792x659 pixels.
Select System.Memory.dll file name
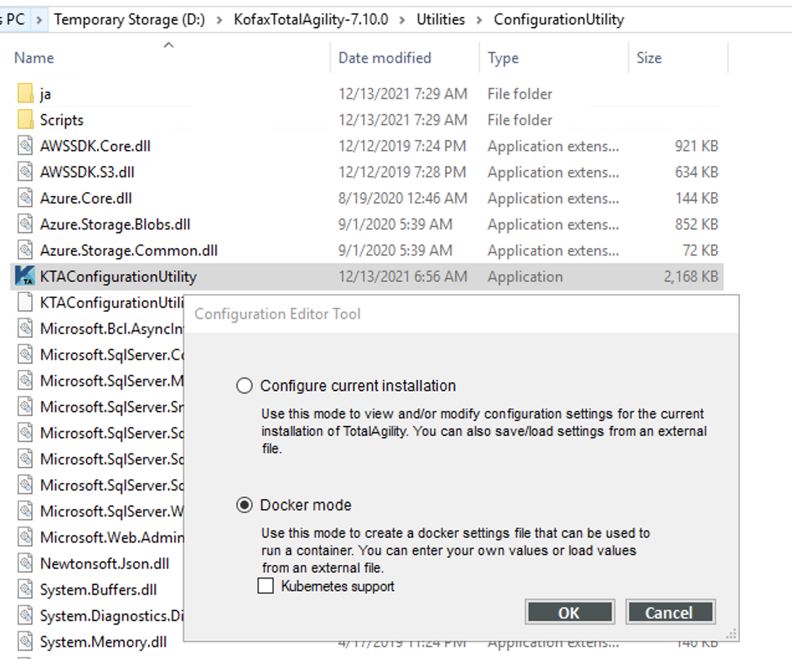pos(103,642)
